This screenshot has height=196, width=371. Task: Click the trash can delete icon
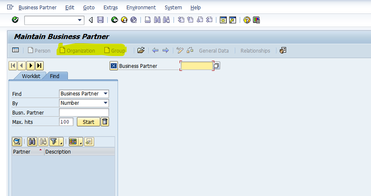105,122
